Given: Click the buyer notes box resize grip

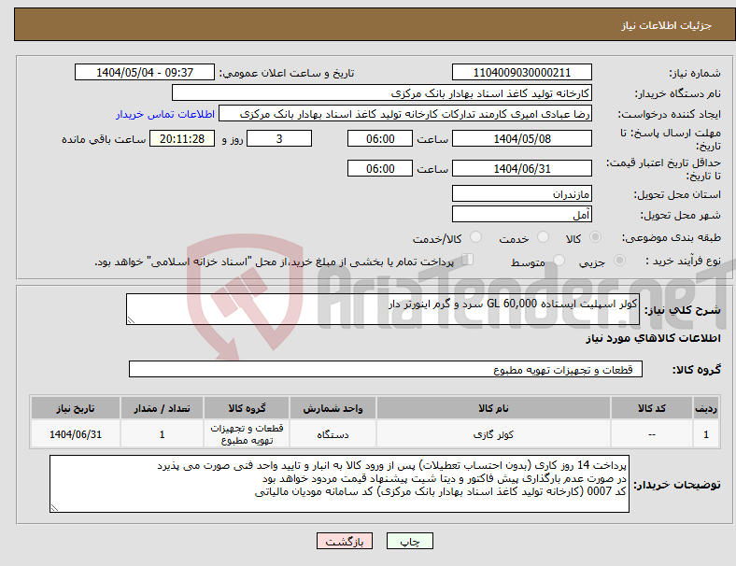Looking at the screenshot, I should coord(54,508).
